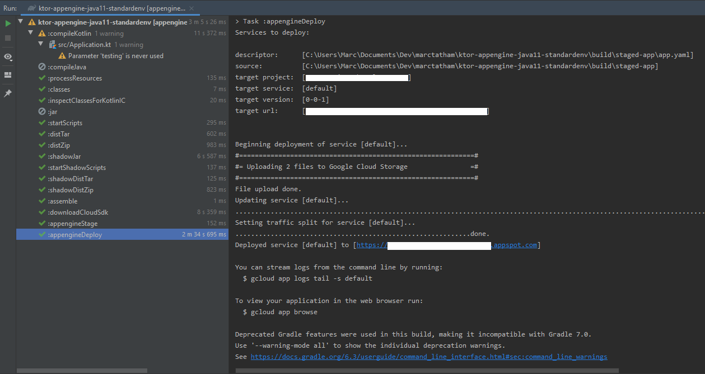The image size is (705, 374).
Task: Click the 'Deprecated Gradle features were used' line
Action: pos(413,334)
